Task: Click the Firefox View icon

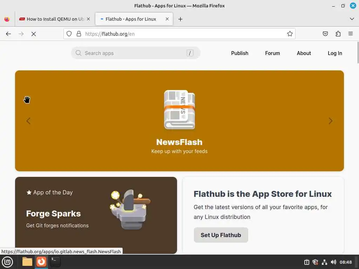Action: coord(7,19)
